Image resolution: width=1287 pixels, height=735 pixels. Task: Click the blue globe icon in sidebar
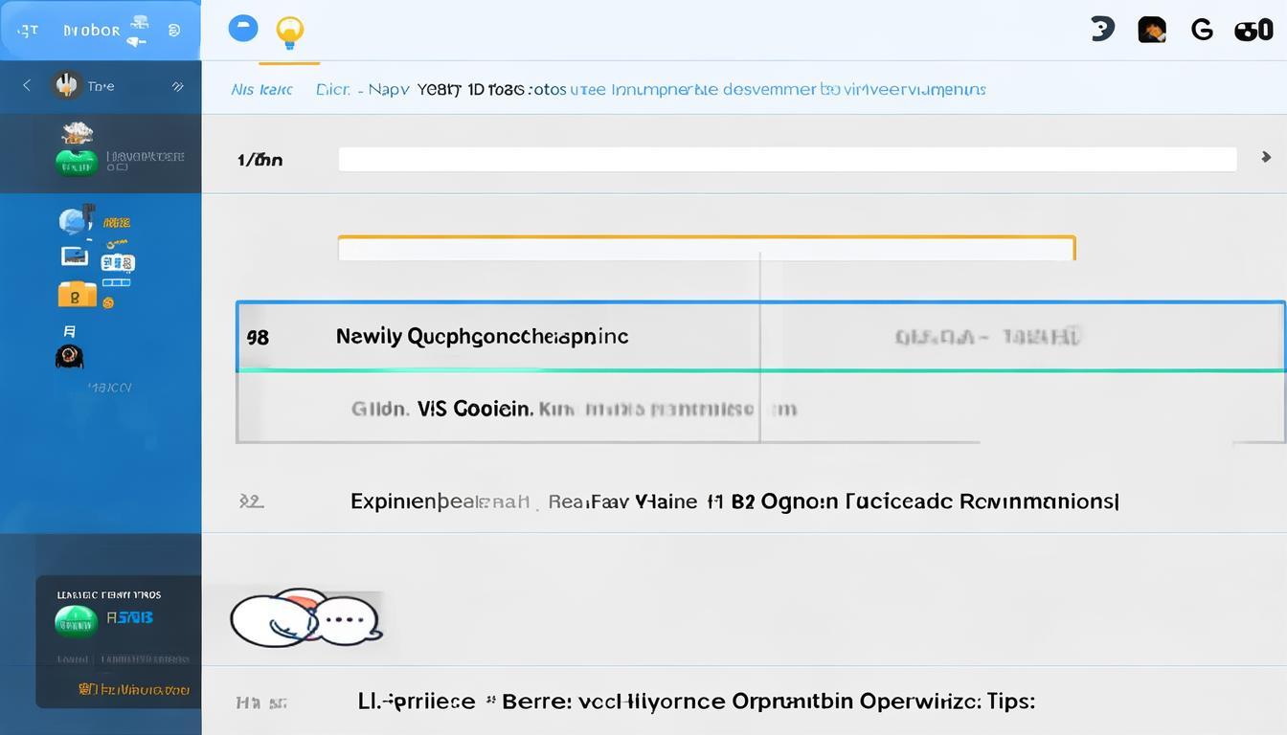pos(75,222)
